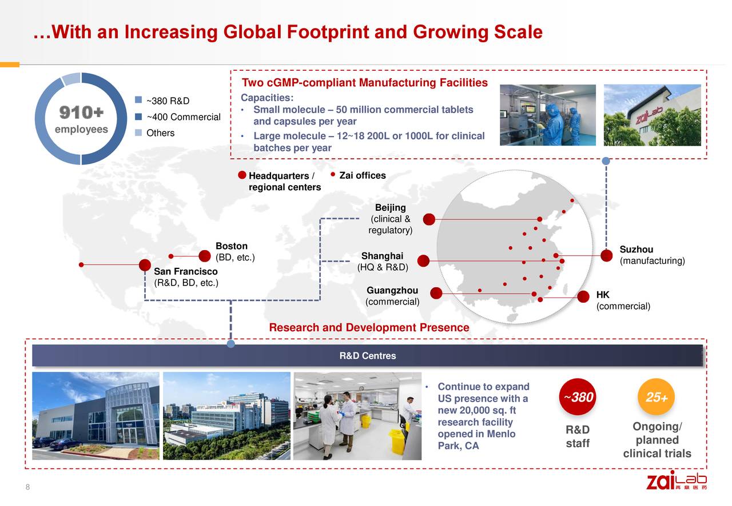Click the ~400 Commercial legend color square
The height and width of the screenshot is (506, 732).
(138, 117)
